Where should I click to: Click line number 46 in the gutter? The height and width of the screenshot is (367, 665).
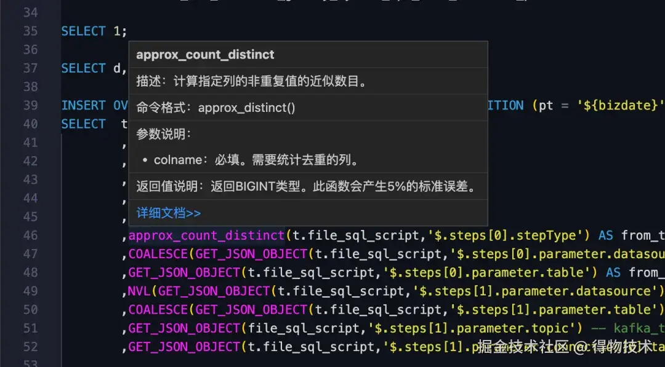30,235
